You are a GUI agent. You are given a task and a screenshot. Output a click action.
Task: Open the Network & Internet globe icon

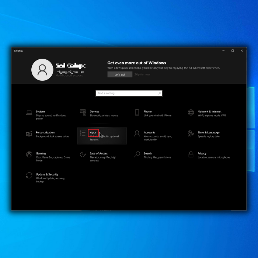pos(191,112)
